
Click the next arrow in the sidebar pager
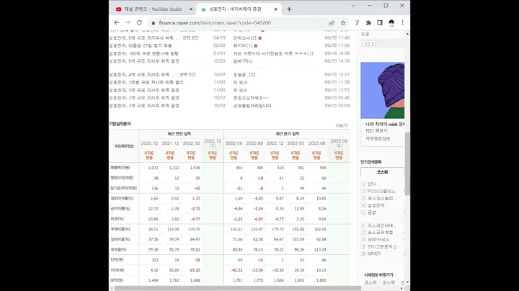pyautogui.click(x=373, y=43)
